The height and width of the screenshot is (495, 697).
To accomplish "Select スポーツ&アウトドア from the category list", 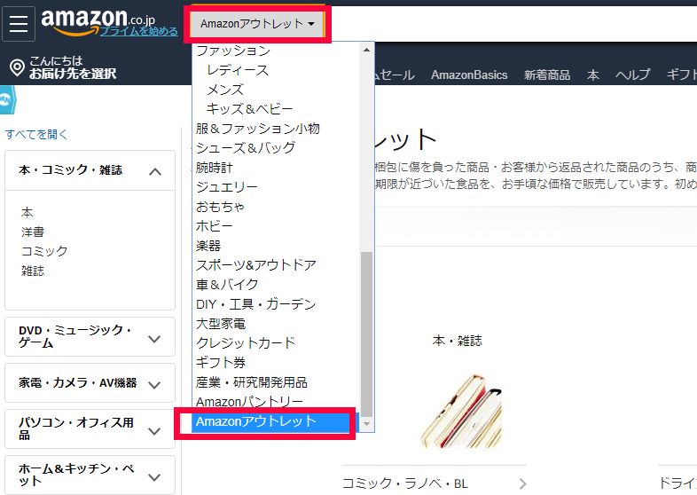I will coord(256,265).
